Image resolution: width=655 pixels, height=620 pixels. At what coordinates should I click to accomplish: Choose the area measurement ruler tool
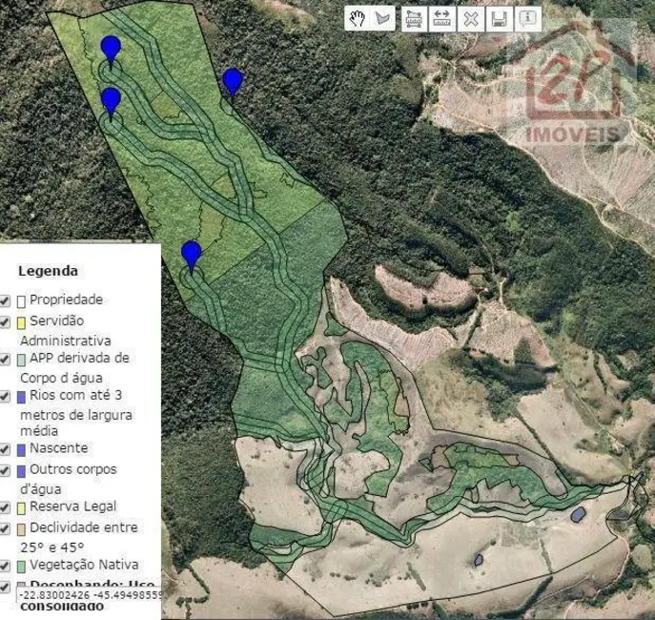click(415, 17)
